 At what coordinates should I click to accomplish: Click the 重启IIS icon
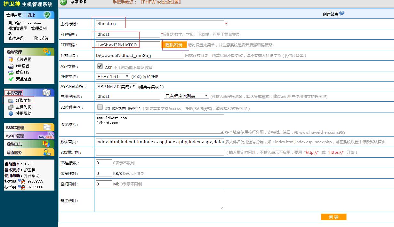tap(11, 73)
